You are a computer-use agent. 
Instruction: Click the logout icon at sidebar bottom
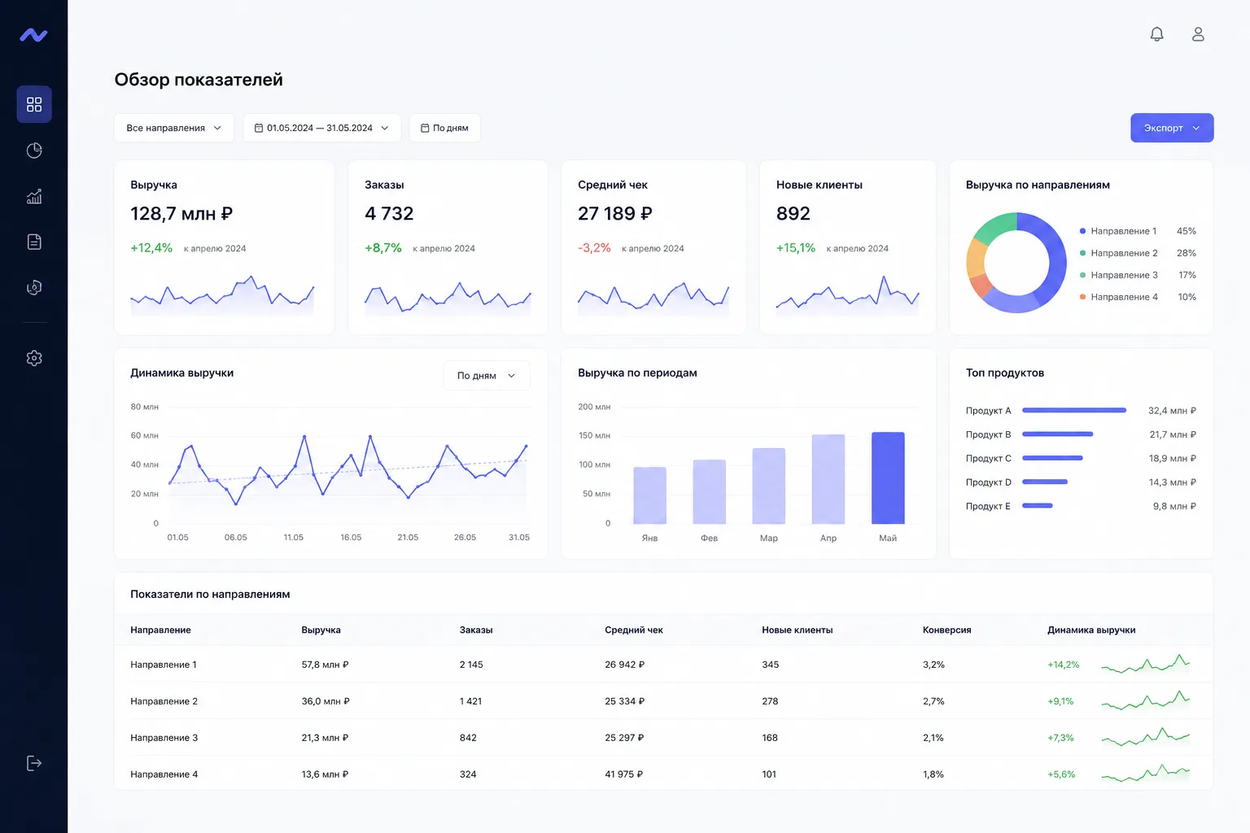click(34, 763)
